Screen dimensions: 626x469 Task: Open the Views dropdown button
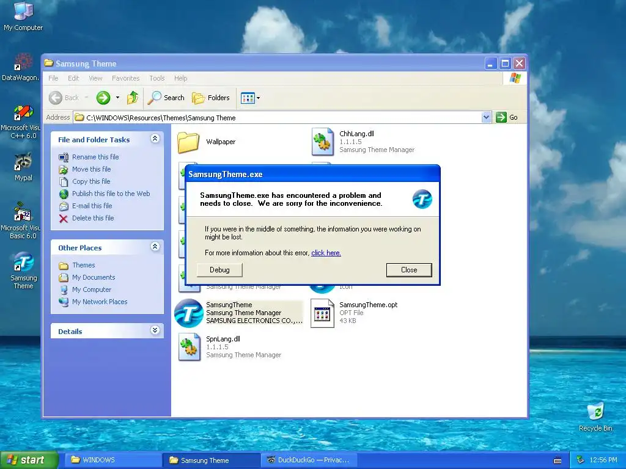[250, 98]
